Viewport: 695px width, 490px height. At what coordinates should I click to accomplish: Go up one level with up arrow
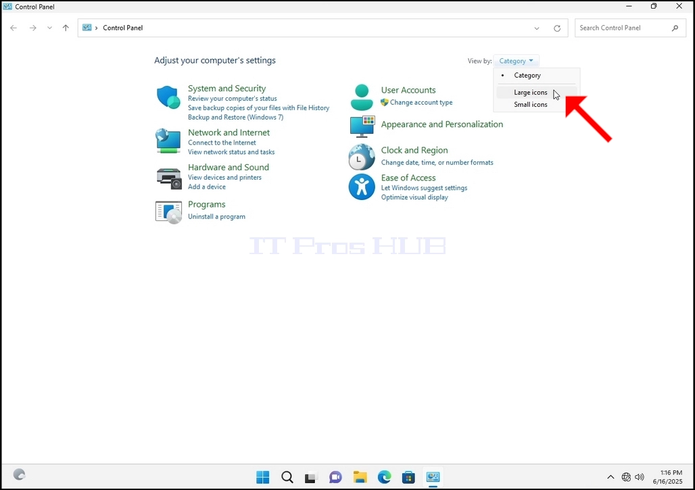click(66, 28)
